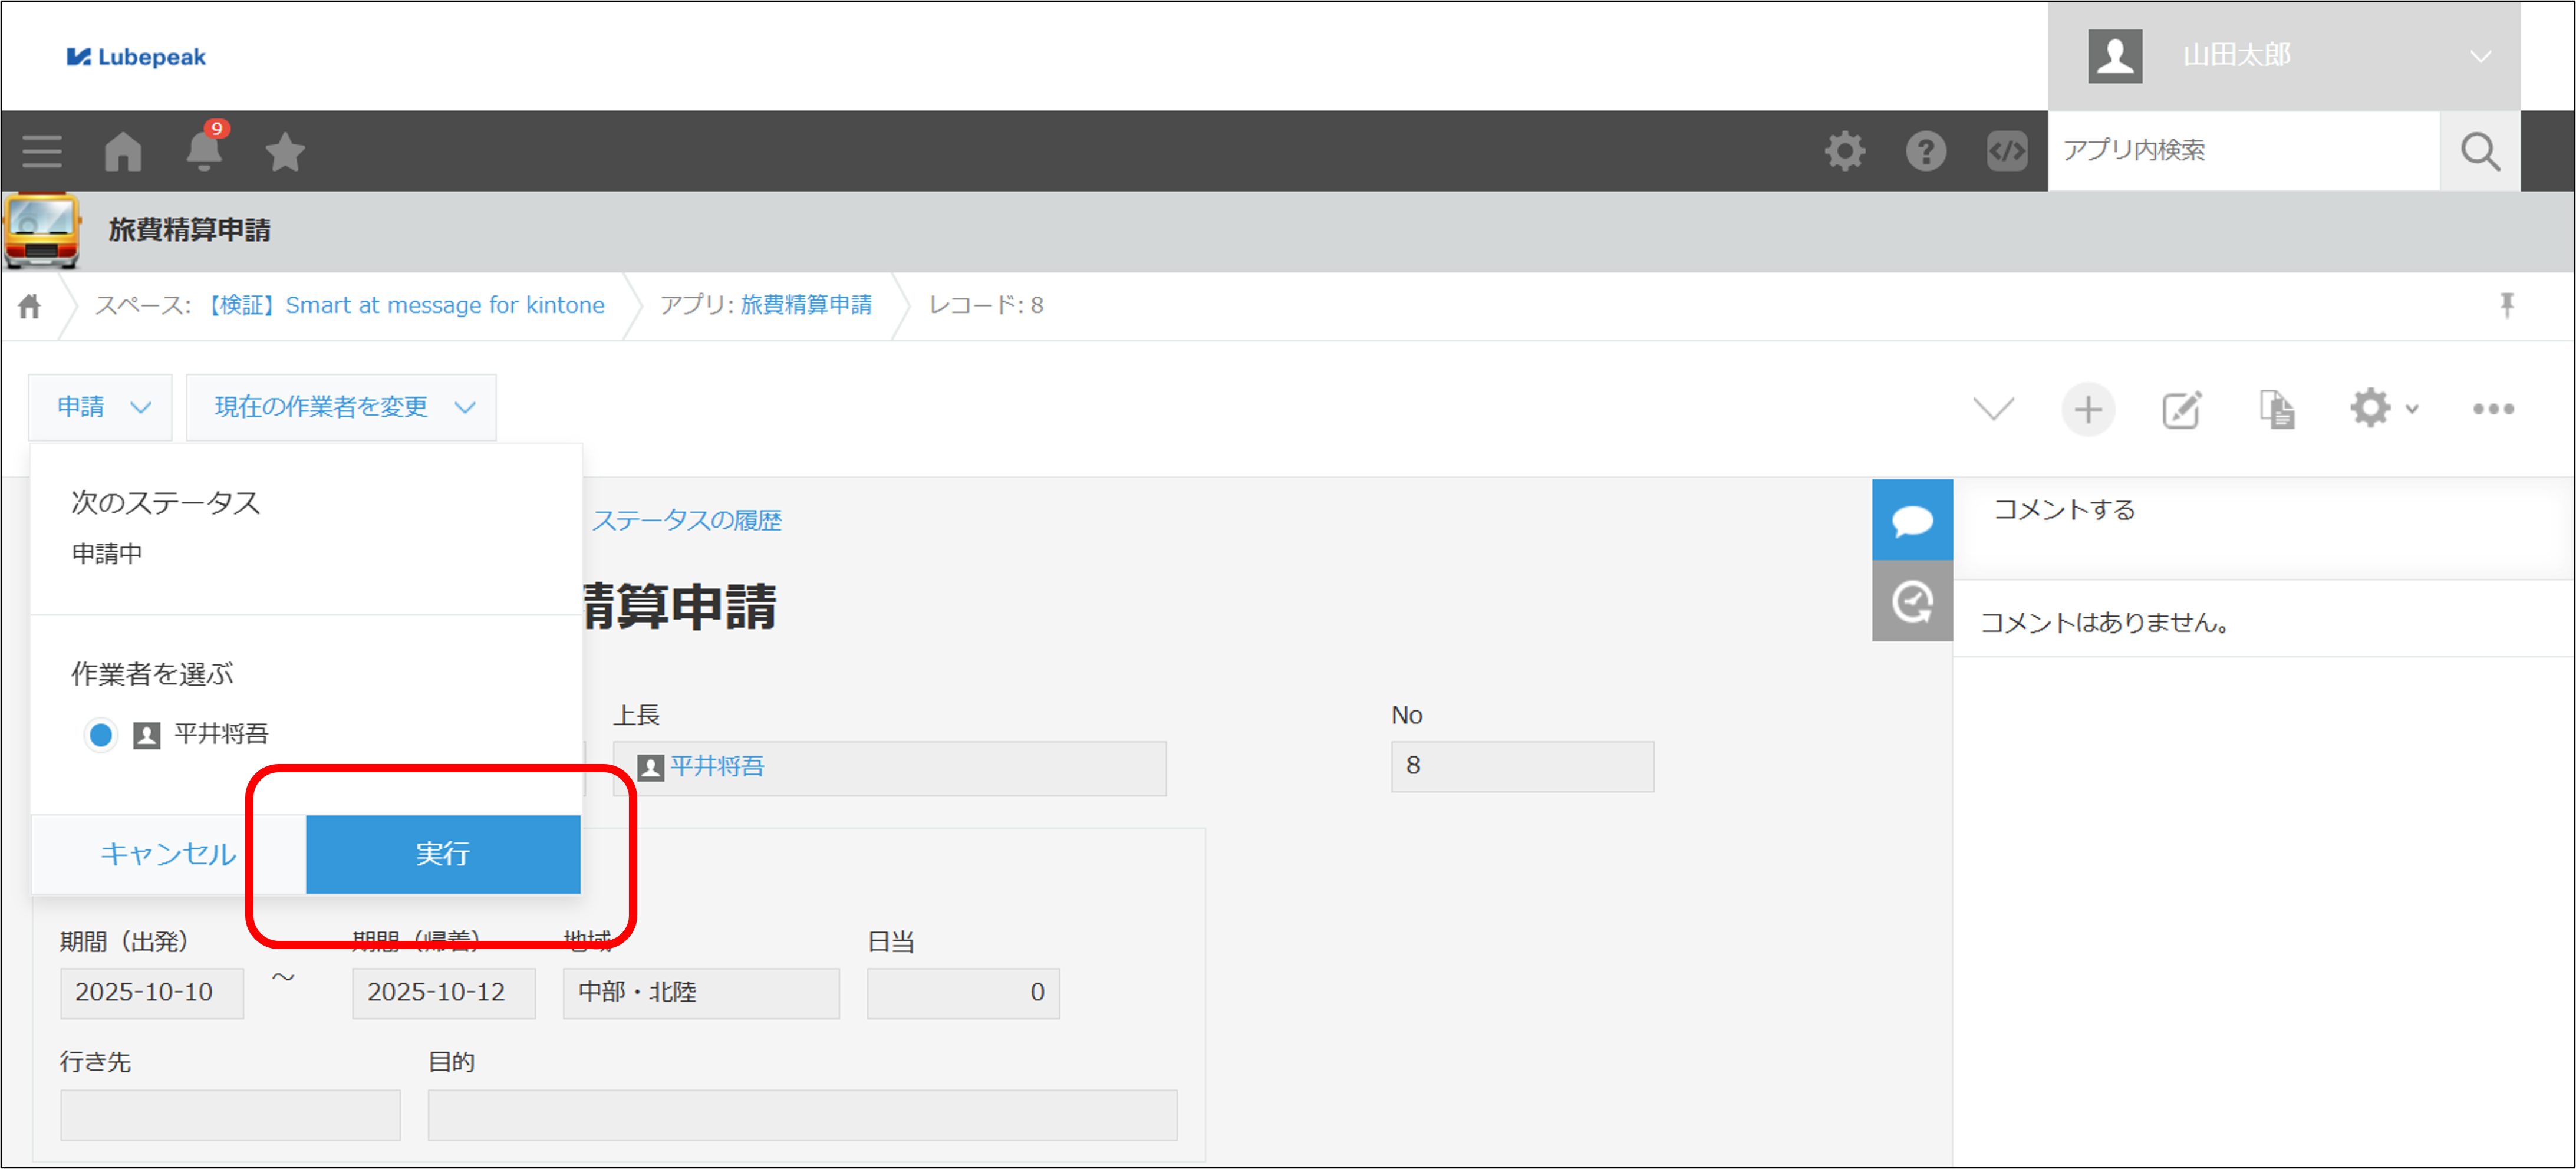Open the 現在の作業者を変更 dropdown
Viewport: 2576px width, 1169px height.
[x=341, y=407]
